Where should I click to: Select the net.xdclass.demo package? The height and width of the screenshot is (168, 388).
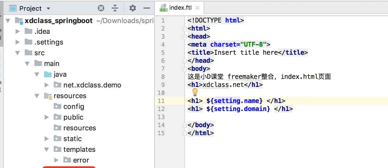coord(92,85)
